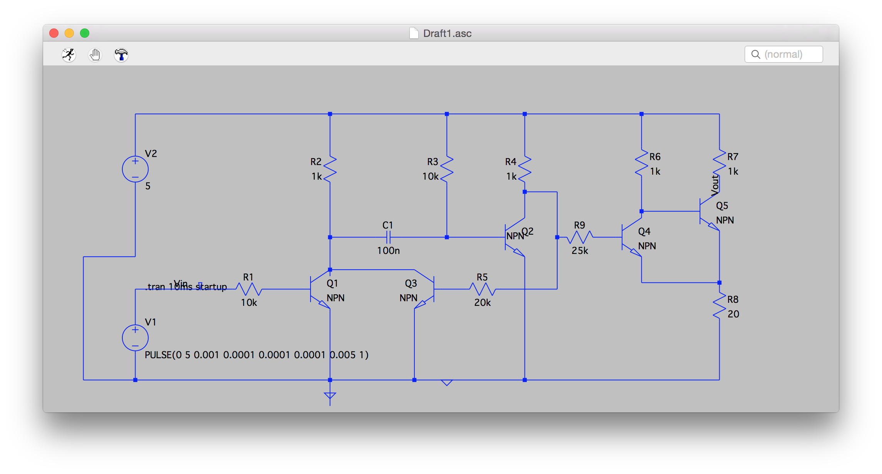Select the C1 capacitor symbol
This screenshot has height=474, width=882.
(388, 237)
